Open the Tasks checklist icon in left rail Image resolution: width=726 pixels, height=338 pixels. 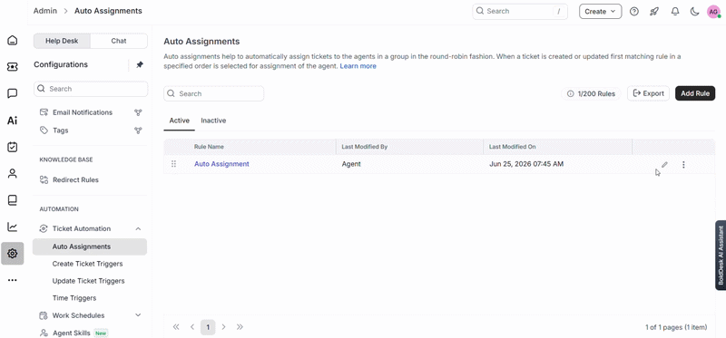(x=13, y=147)
